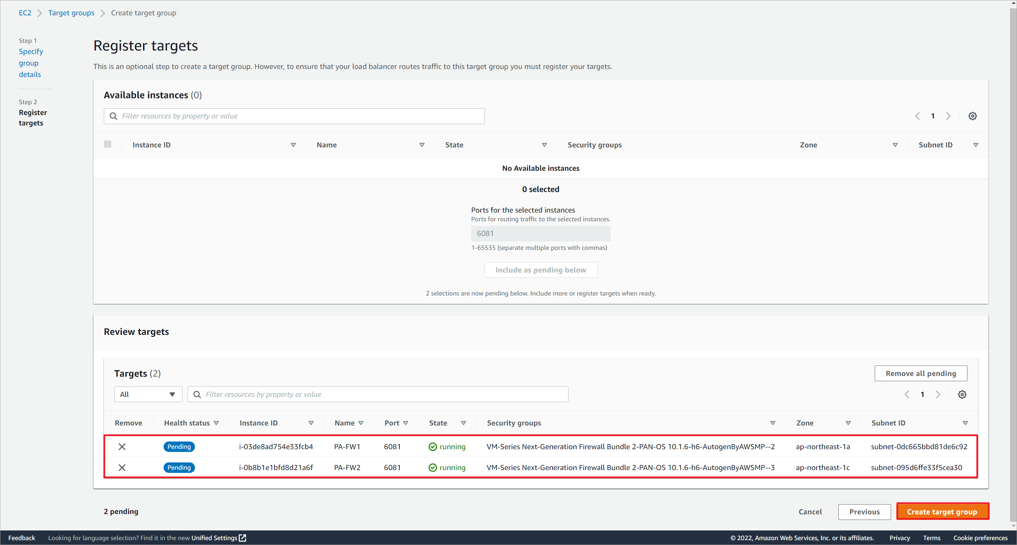Viewport: 1017px width, 545px height.
Task: Sort Available instances by Name column
Action: [x=422, y=145]
